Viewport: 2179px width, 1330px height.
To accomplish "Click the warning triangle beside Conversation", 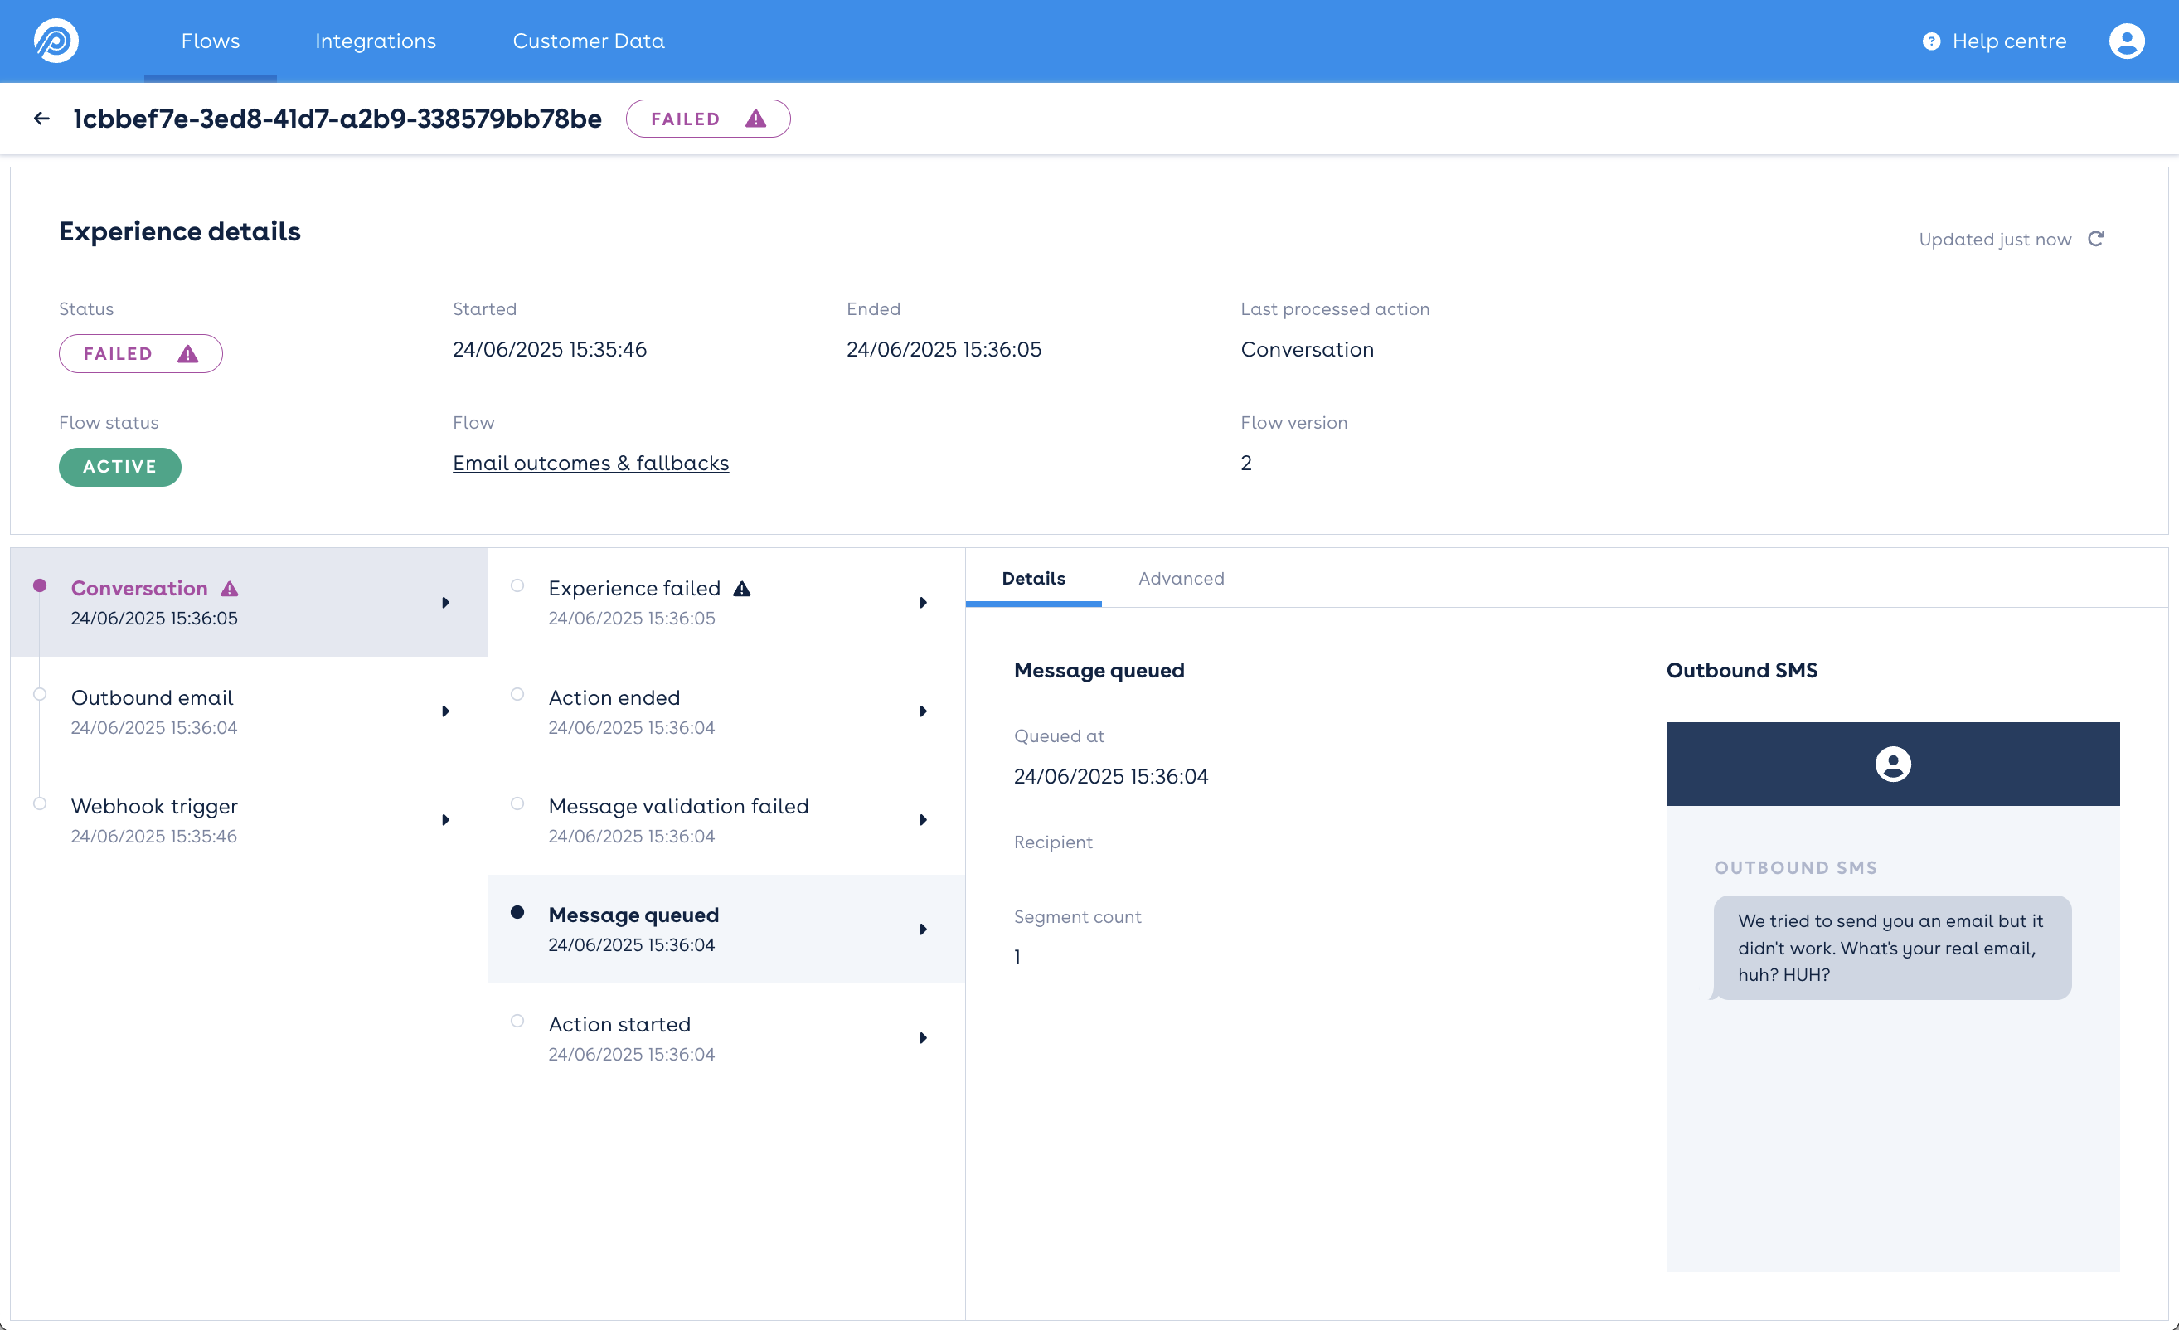I will point(230,589).
